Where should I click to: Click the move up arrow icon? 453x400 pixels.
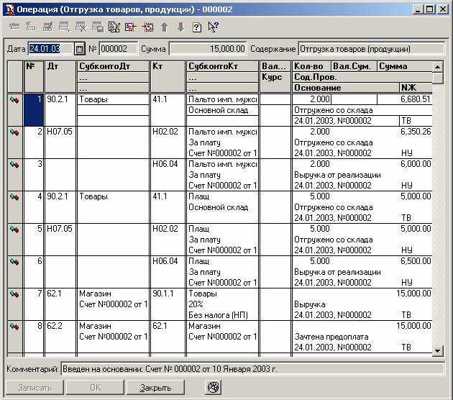click(x=165, y=27)
